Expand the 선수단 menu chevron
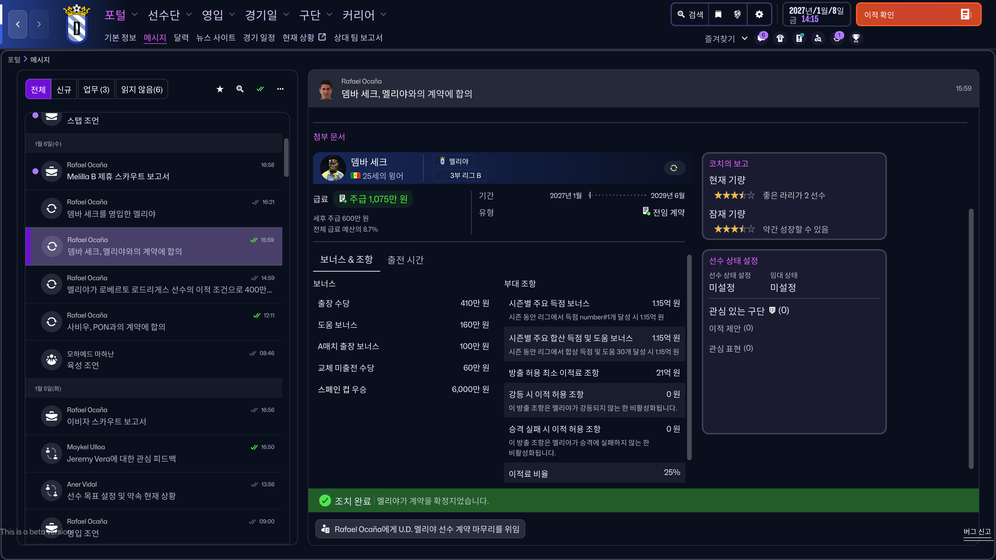Image resolution: width=996 pixels, height=560 pixels. pos(189,15)
